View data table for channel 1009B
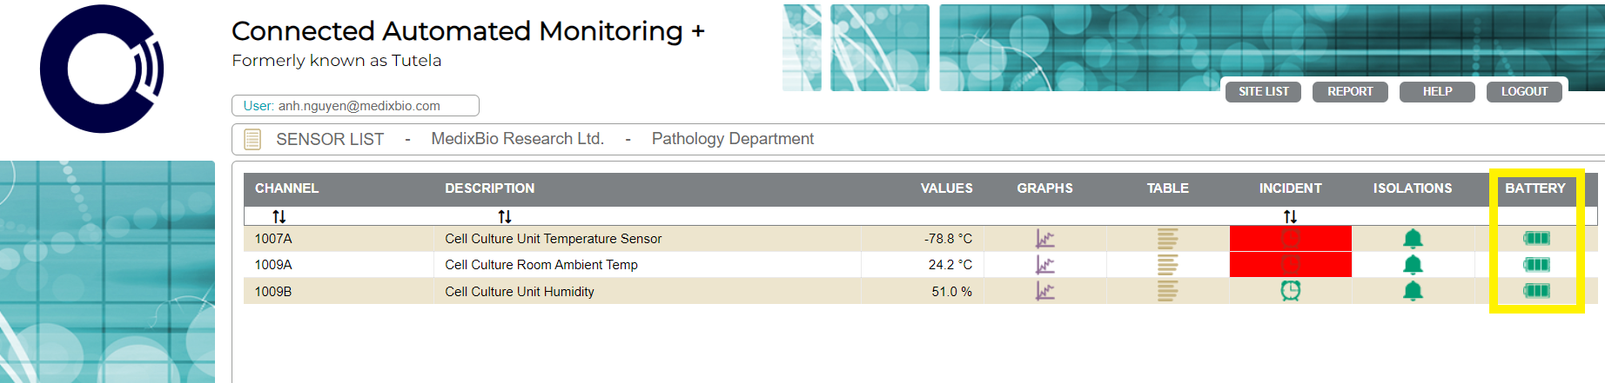The width and height of the screenshot is (1605, 383). pos(1167,291)
